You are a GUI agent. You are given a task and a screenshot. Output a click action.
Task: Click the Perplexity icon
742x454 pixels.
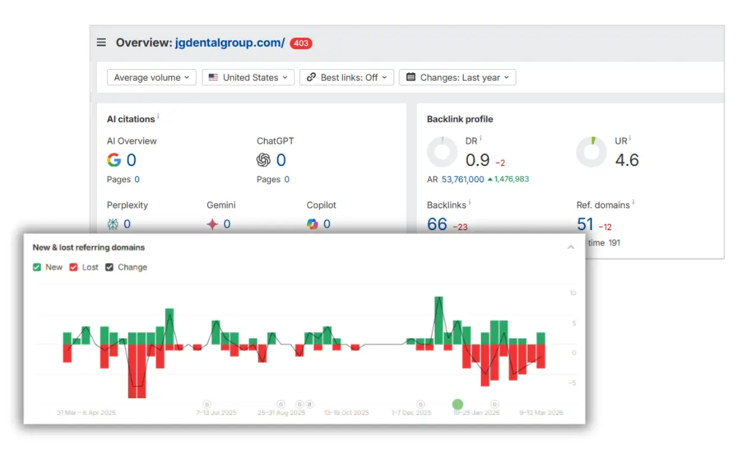point(112,224)
